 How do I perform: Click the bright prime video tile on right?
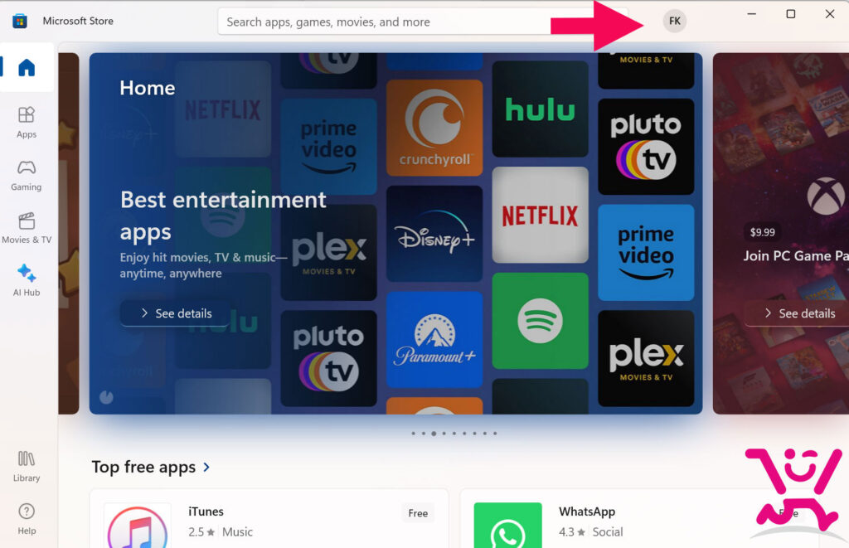click(x=646, y=252)
